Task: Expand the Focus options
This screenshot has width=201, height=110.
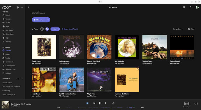Action: [35, 29]
